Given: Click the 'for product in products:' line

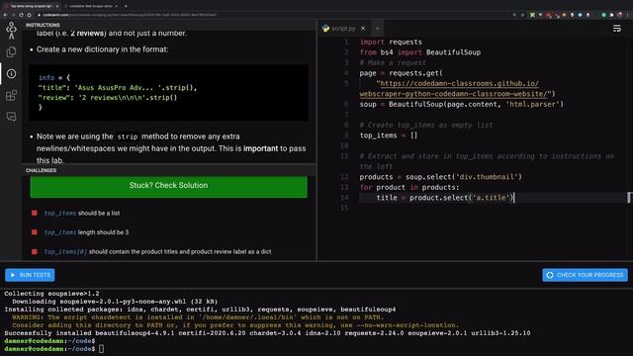Looking at the screenshot, I should [409, 187].
